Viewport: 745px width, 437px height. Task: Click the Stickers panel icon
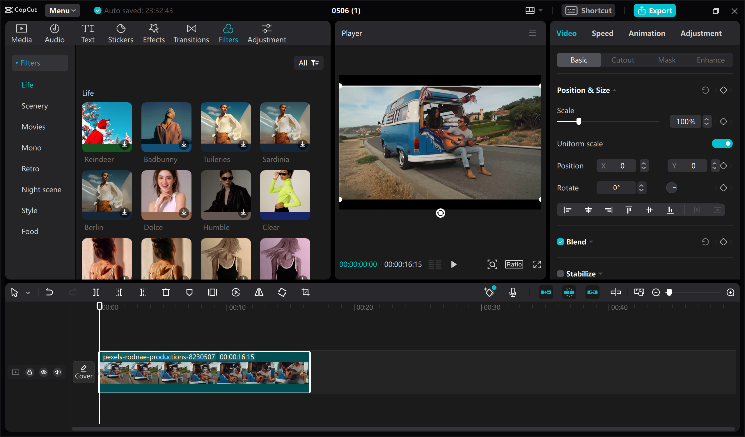(x=120, y=33)
